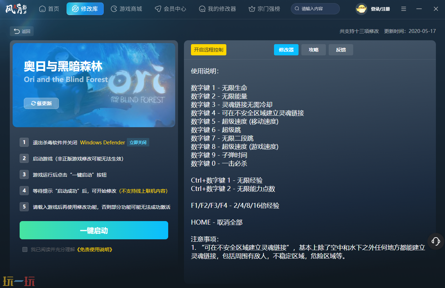
Task: Click the 奥日与黑暗森林 game title
Action: 63,67
